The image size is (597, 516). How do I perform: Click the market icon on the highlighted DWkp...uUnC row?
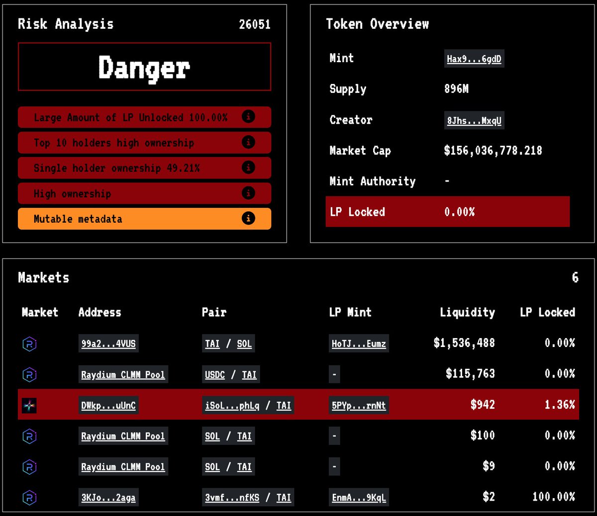pos(29,405)
